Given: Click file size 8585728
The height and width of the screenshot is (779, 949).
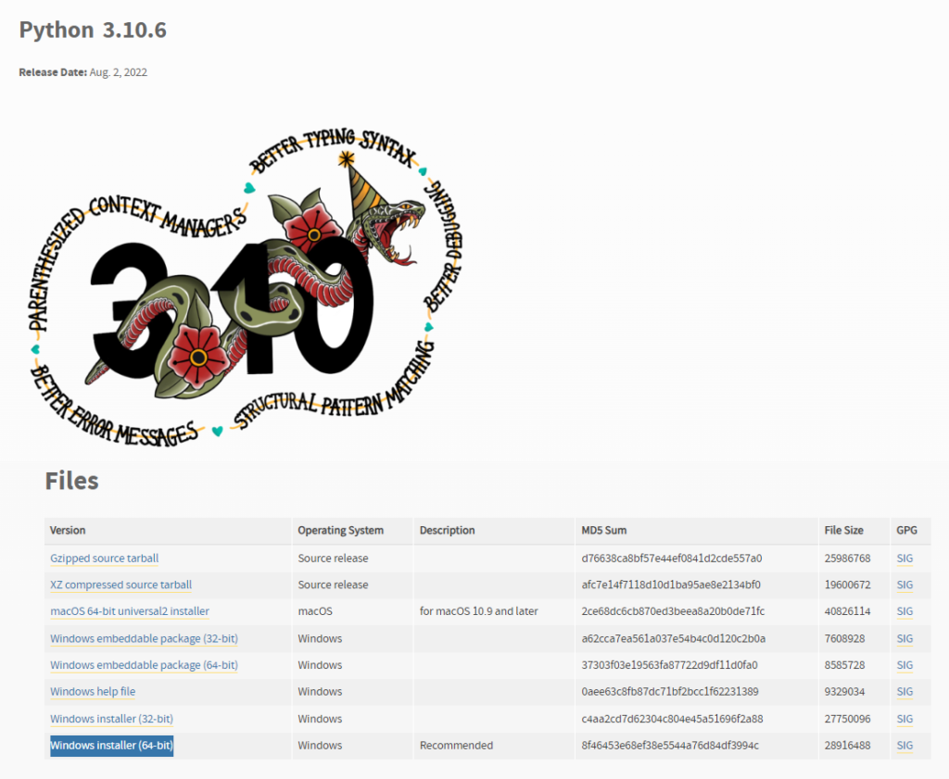Looking at the screenshot, I should 844,665.
